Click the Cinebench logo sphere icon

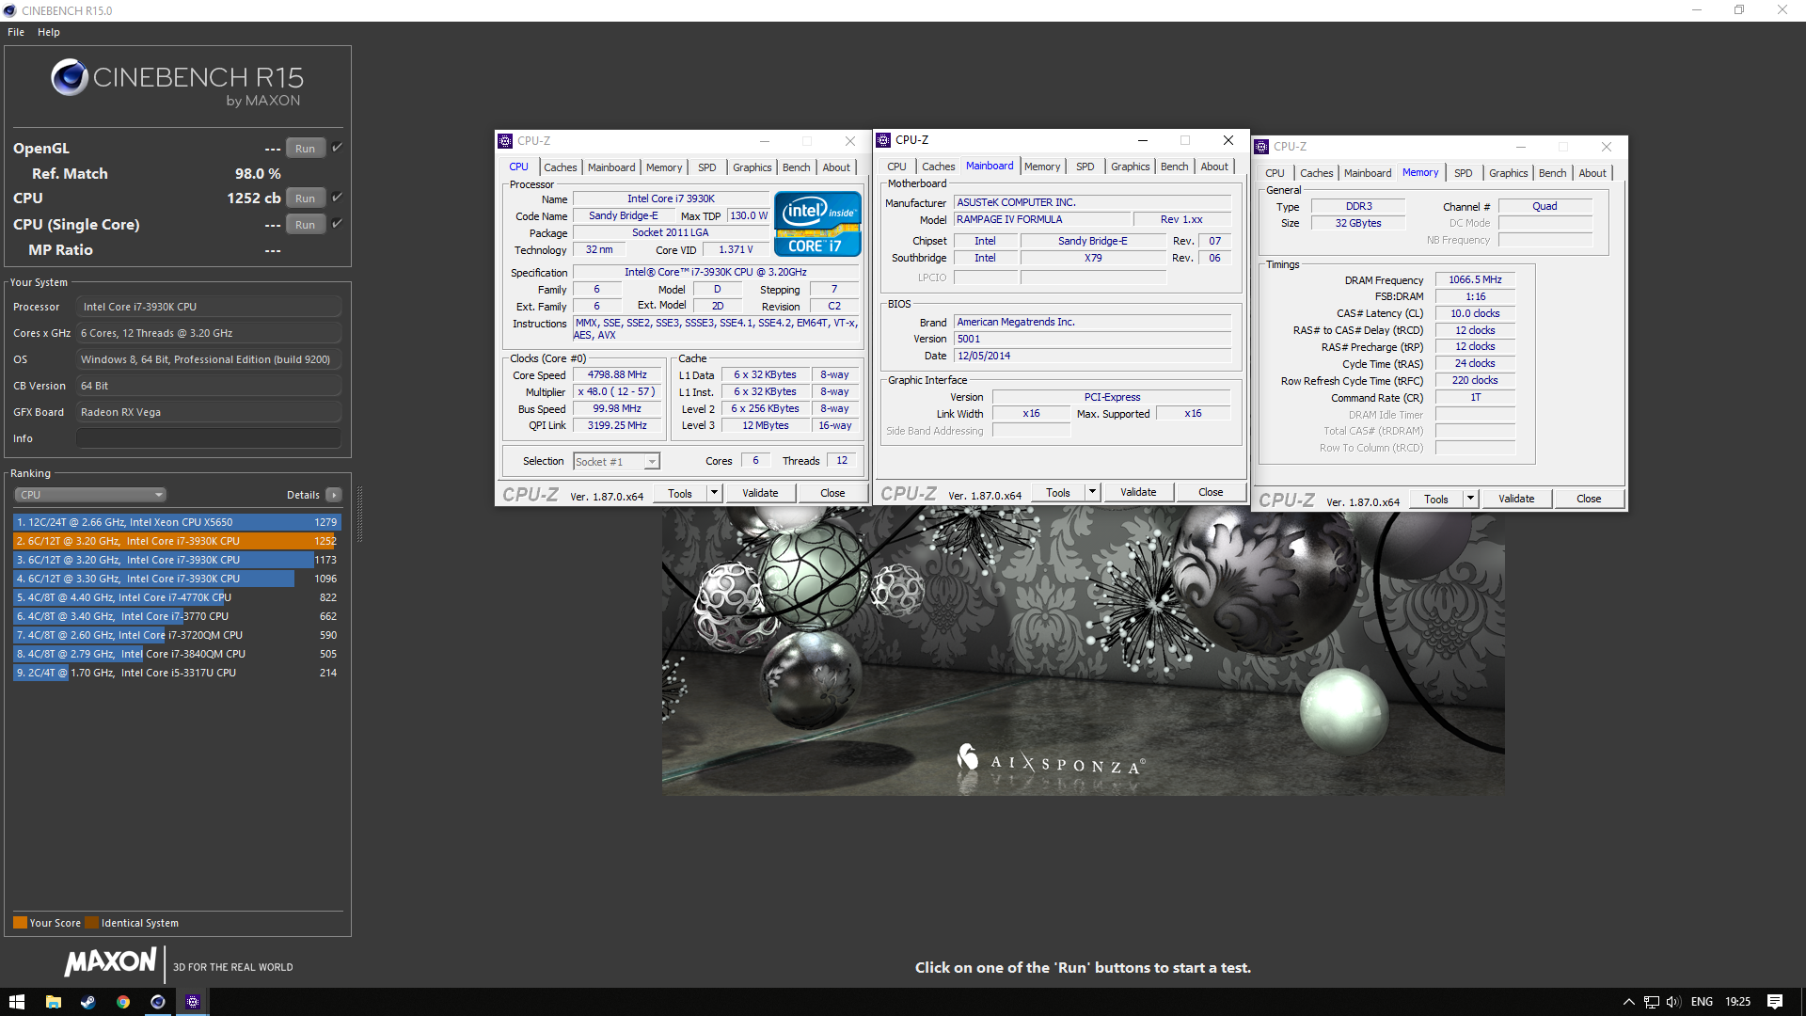coord(70,77)
